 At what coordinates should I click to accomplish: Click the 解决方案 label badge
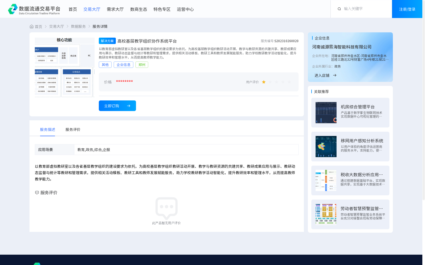click(x=107, y=41)
